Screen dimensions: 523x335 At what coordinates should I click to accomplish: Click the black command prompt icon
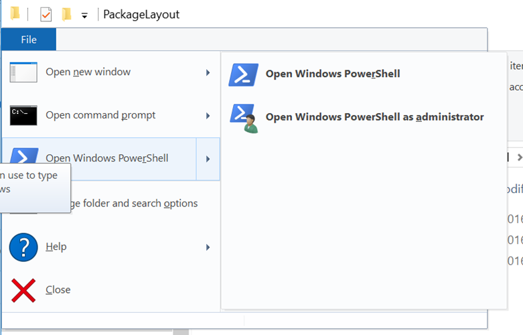pos(23,115)
